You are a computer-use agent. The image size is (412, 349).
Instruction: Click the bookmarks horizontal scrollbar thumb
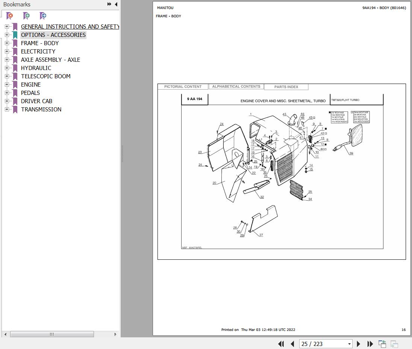[52, 334]
